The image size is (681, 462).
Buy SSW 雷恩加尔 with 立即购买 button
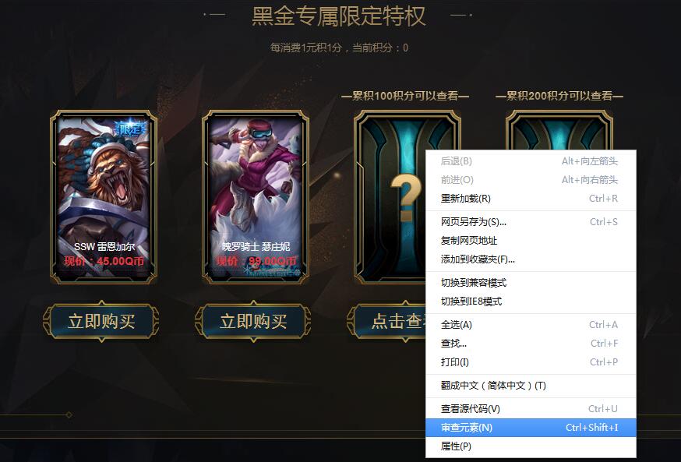(x=101, y=321)
